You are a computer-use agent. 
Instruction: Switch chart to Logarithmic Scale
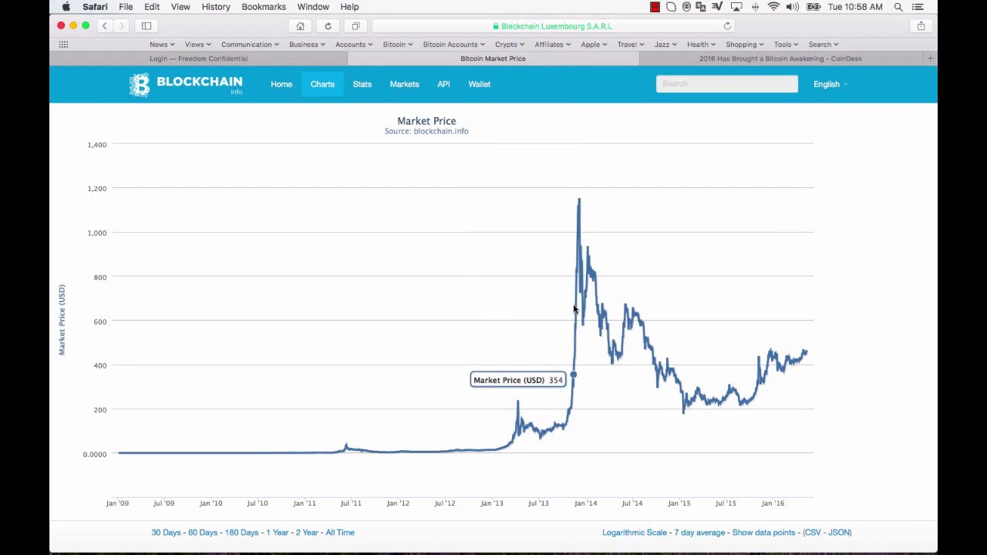(635, 533)
